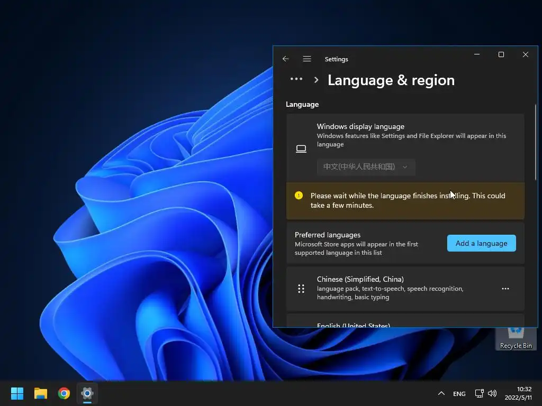
Task: Maximize the Settings window
Action: (x=501, y=54)
